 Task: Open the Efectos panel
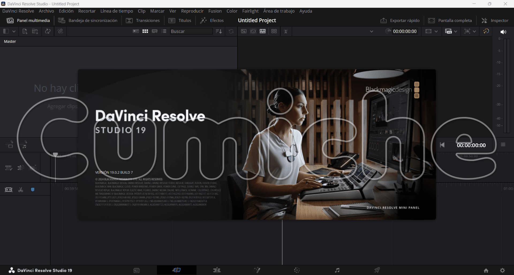(212, 21)
